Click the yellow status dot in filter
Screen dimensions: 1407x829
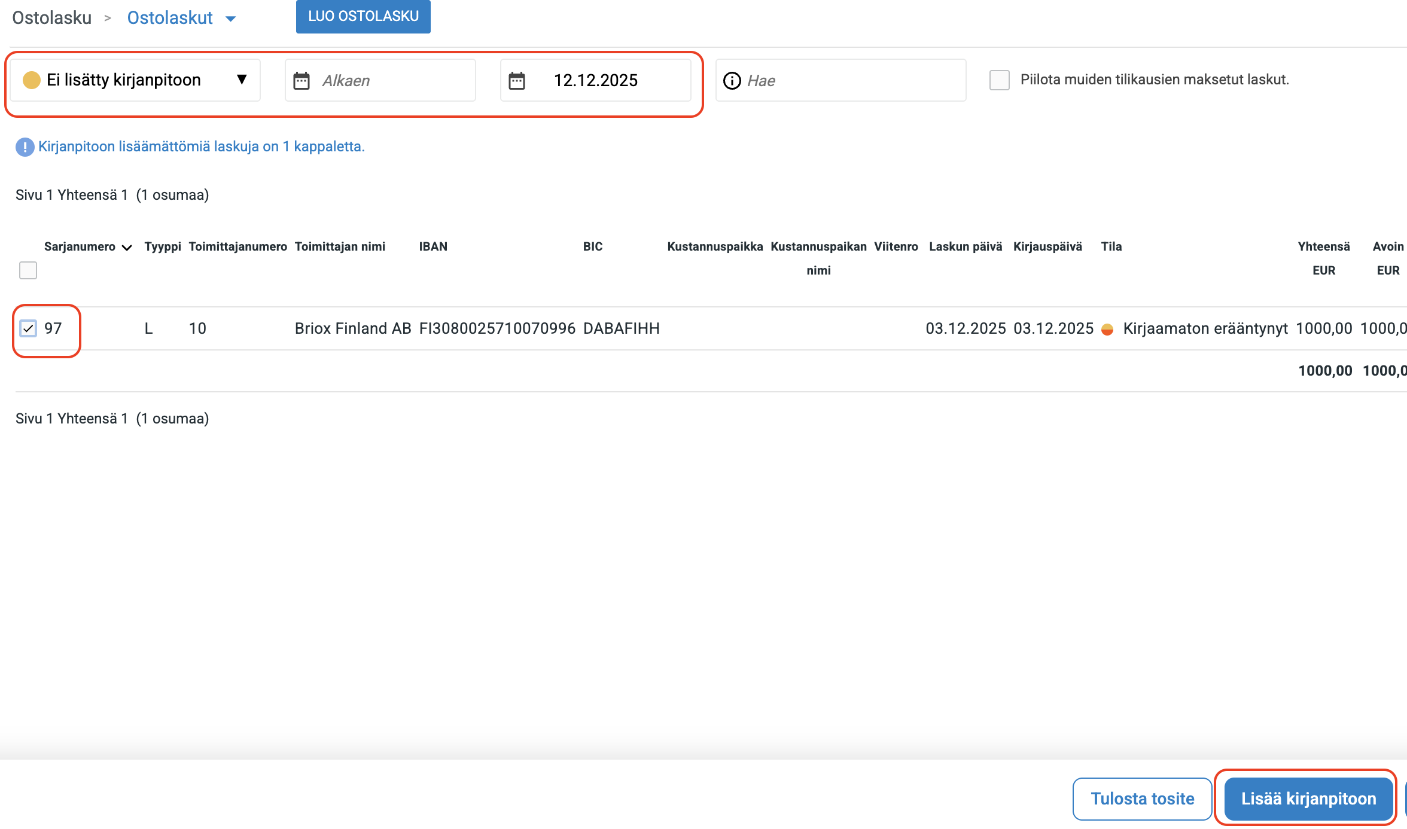31,80
